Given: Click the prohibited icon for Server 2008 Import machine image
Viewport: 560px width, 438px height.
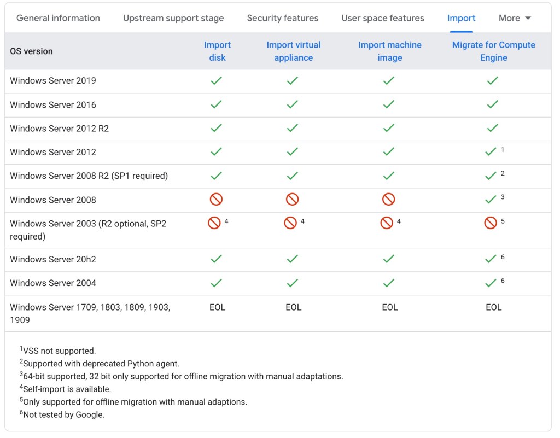Looking at the screenshot, I should (389, 200).
